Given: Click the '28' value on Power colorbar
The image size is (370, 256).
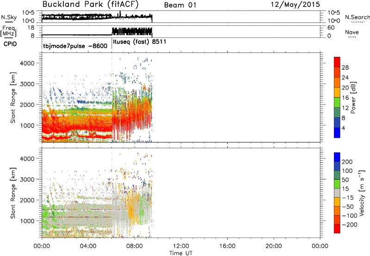Looking at the screenshot, I should tap(345, 67).
